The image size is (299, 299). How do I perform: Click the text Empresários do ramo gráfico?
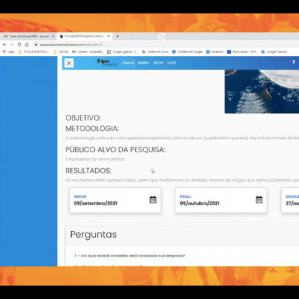(x=95, y=159)
